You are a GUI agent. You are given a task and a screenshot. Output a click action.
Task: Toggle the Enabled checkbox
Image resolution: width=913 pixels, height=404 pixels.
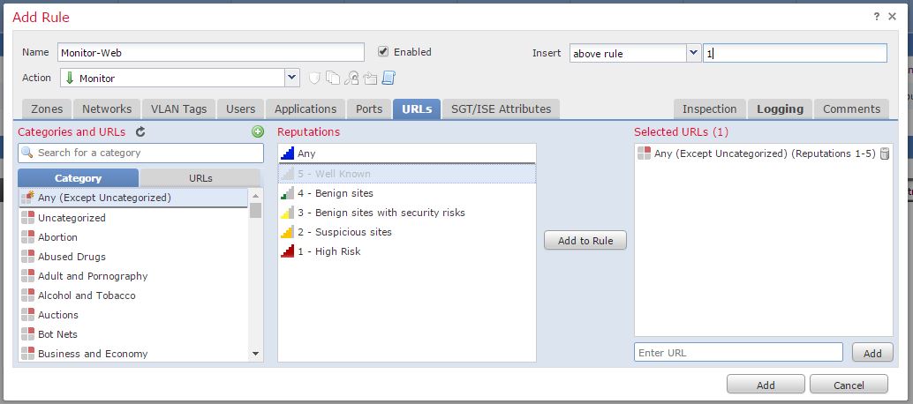382,52
